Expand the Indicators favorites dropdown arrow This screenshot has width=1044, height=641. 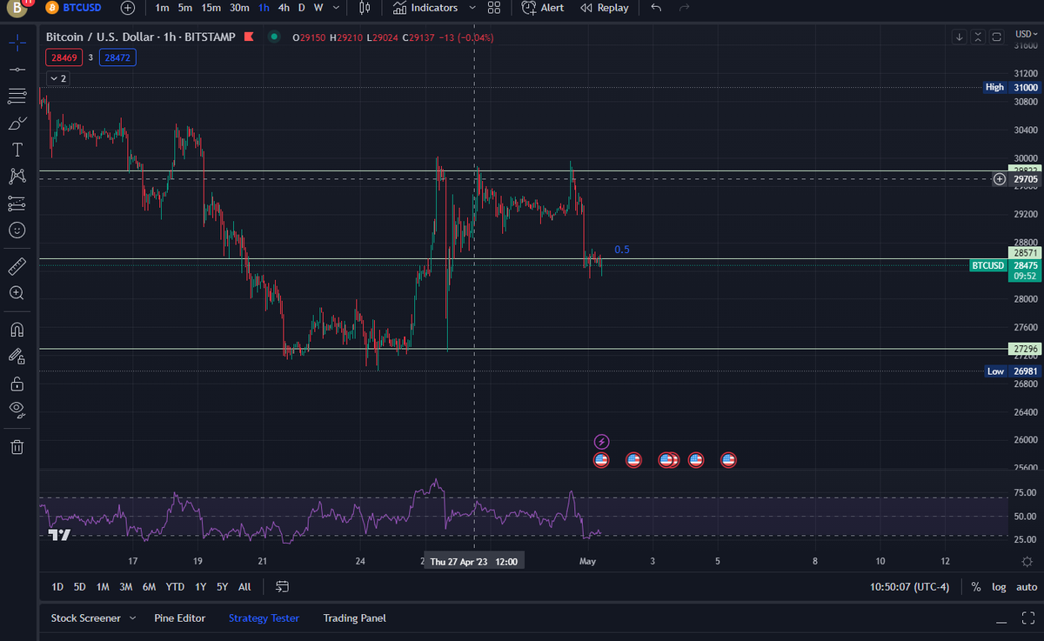[472, 8]
